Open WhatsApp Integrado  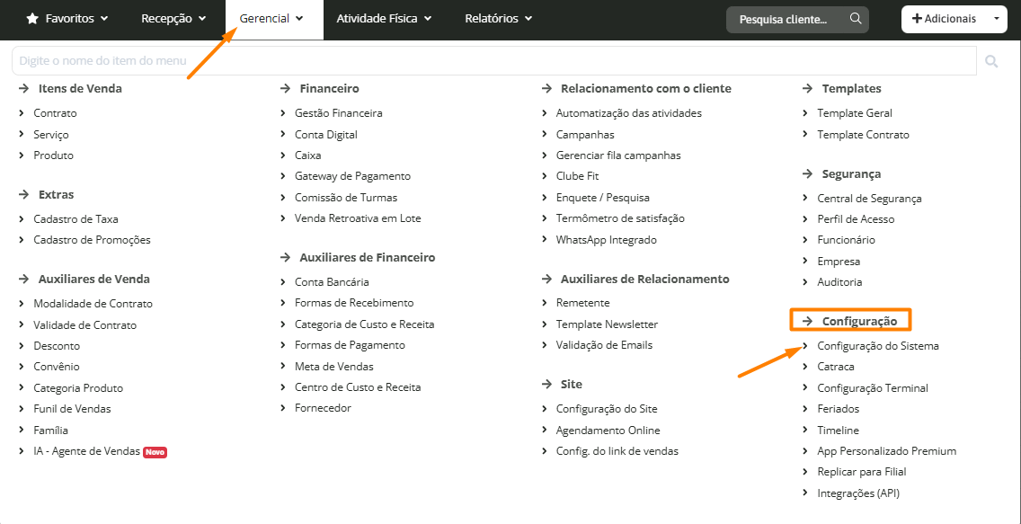(x=606, y=240)
